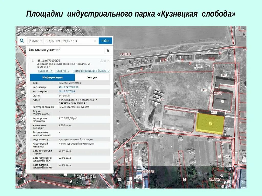Click the status value Учтенный
Image resolution: width=262 pixels, height=196 pixels.
[x=64, y=96]
